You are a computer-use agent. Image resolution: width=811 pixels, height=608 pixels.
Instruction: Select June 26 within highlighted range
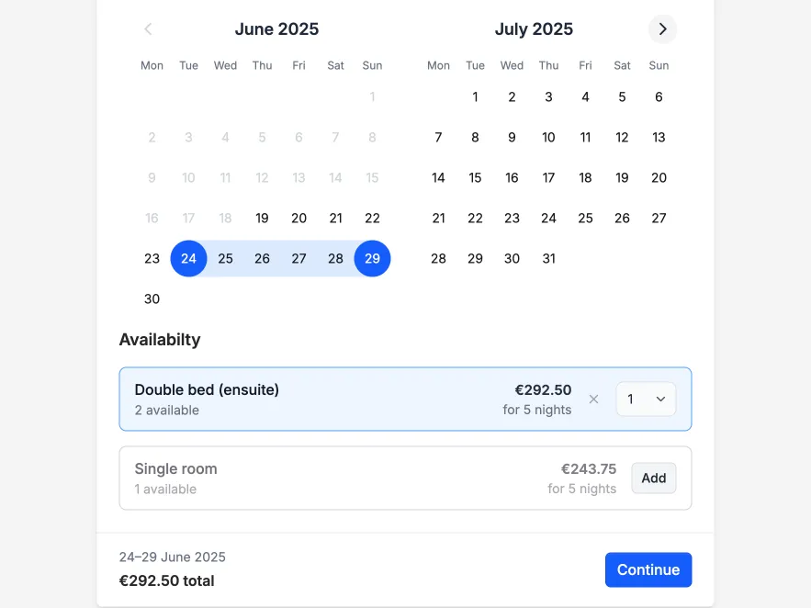click(262, 259)
